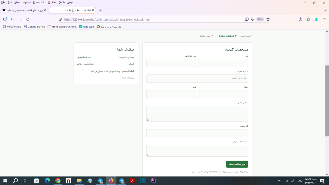Open the page translation icon
Viewport: 329px width, 185px height.
click(252, 19)
